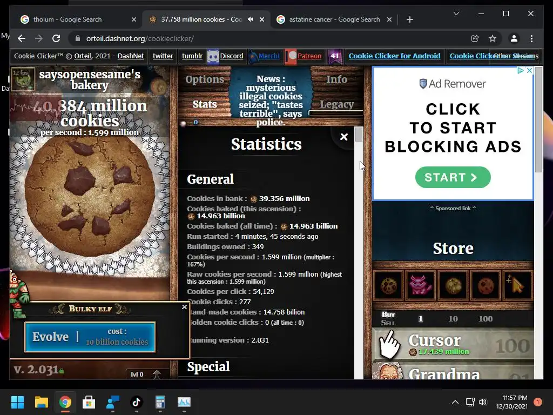Open the Chrome three-dot menu
This screenshot has width=553, height=415.
(x=531, y=38)
